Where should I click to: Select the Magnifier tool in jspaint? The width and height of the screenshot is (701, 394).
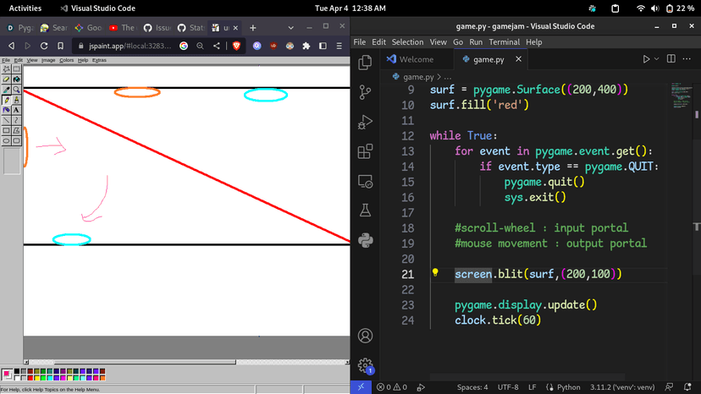point(16,90)
